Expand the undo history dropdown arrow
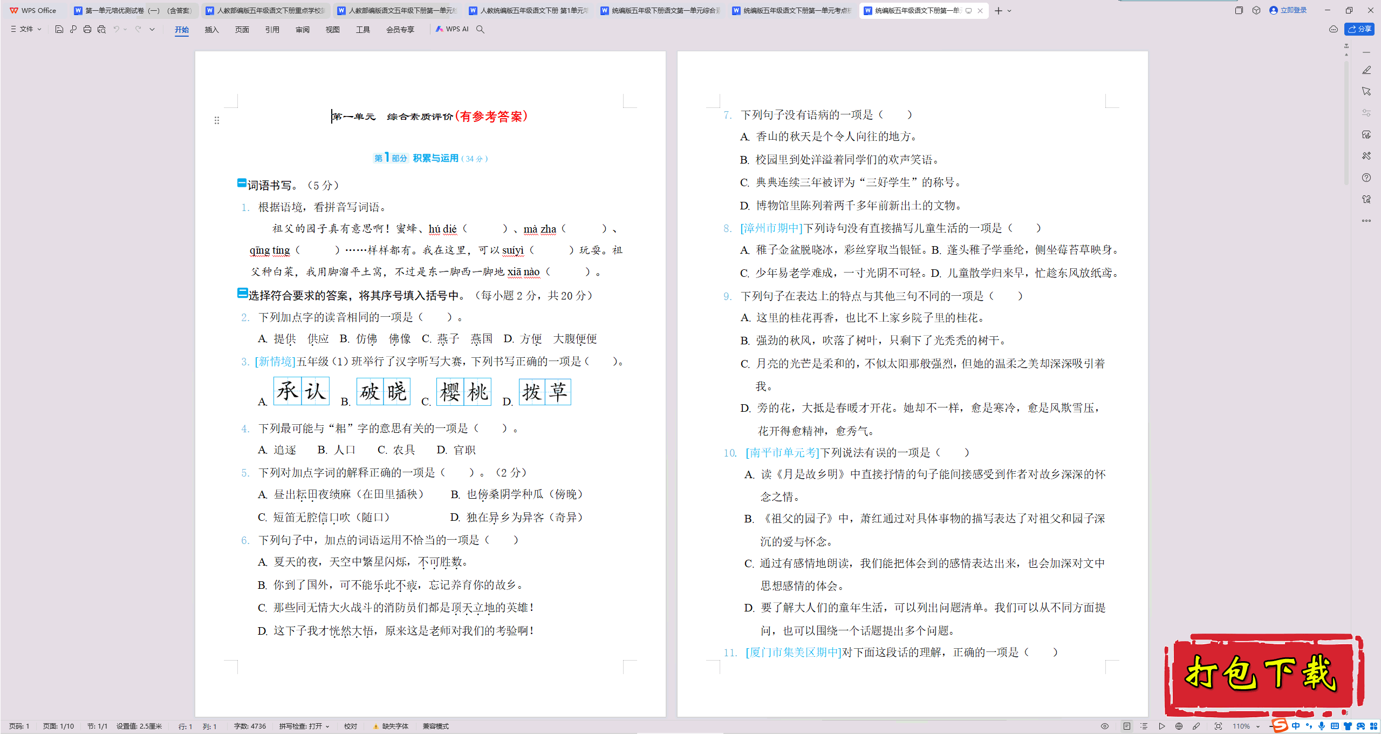The height and width of the screenshot is (734, 1381). tap(126, 29)
